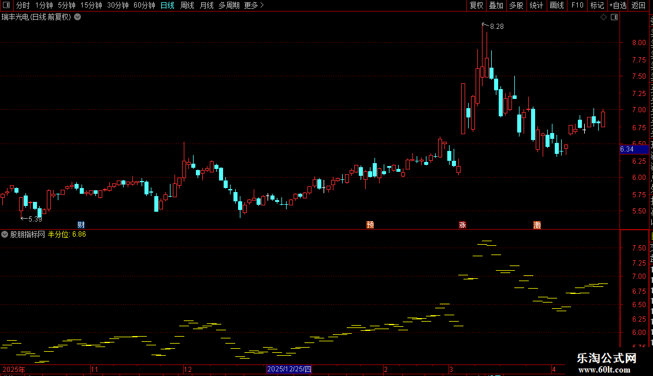653x376 pixels.
Task: Click the 标记 mark button
Action: 597,5
